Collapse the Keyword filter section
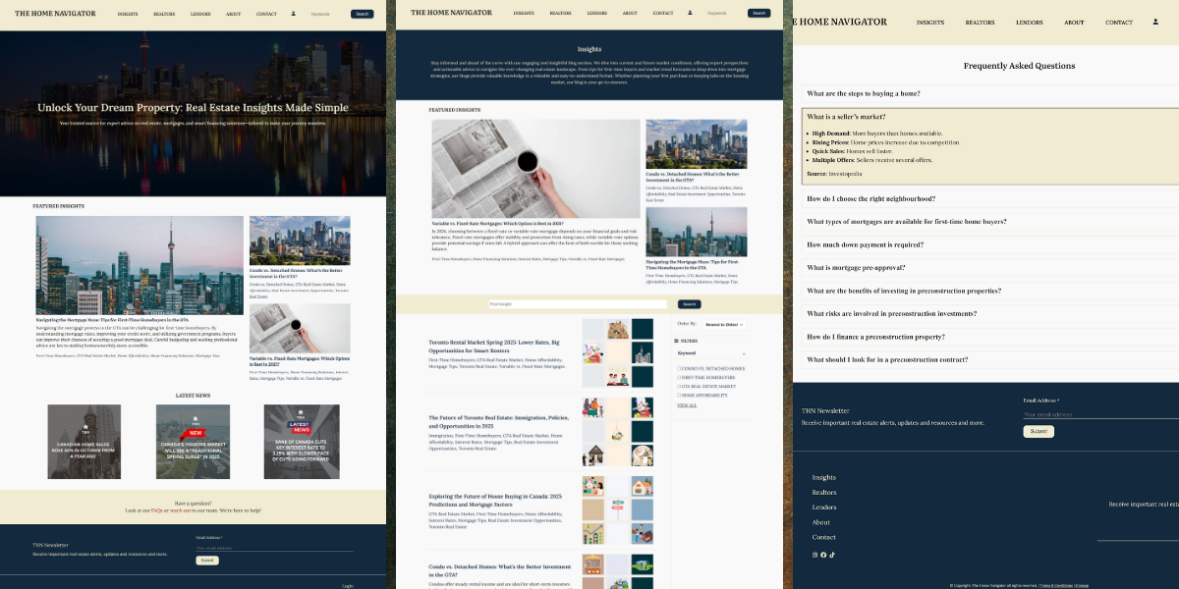The width and height of the screenshot is (1179, 589). 743,353
